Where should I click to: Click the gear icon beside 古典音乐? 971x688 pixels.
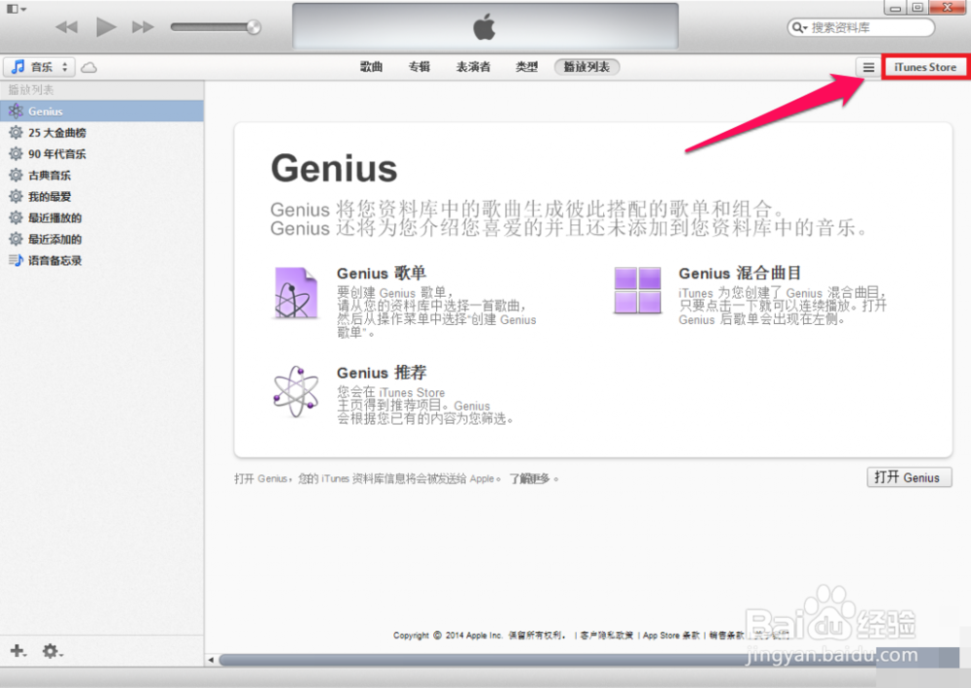point(16,175)
